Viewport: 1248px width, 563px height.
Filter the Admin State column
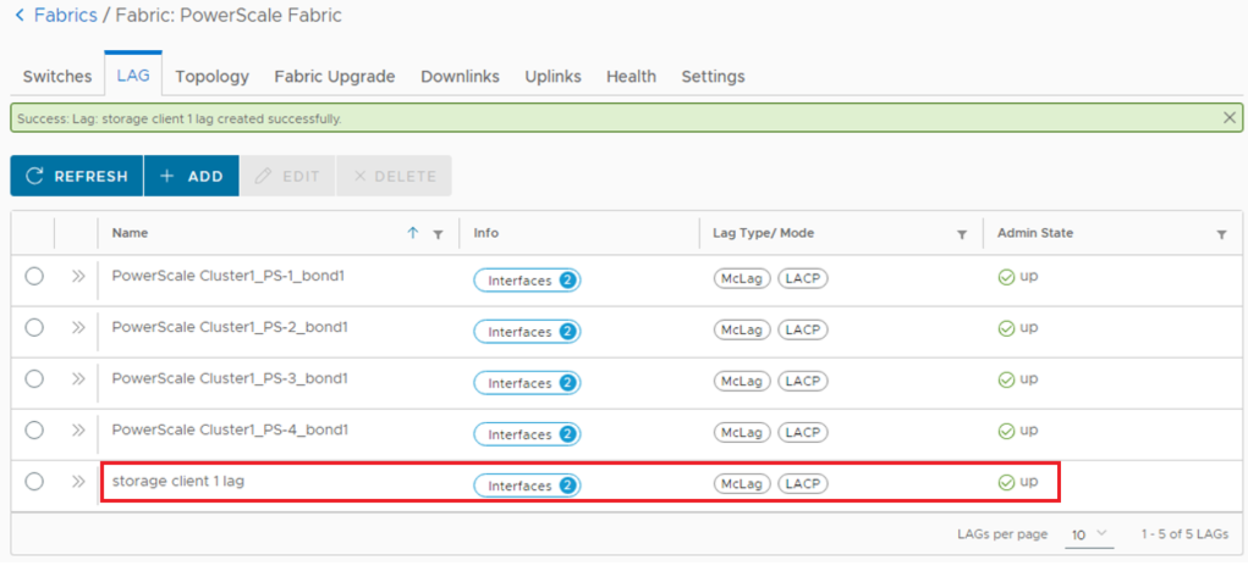point(1222,235)
